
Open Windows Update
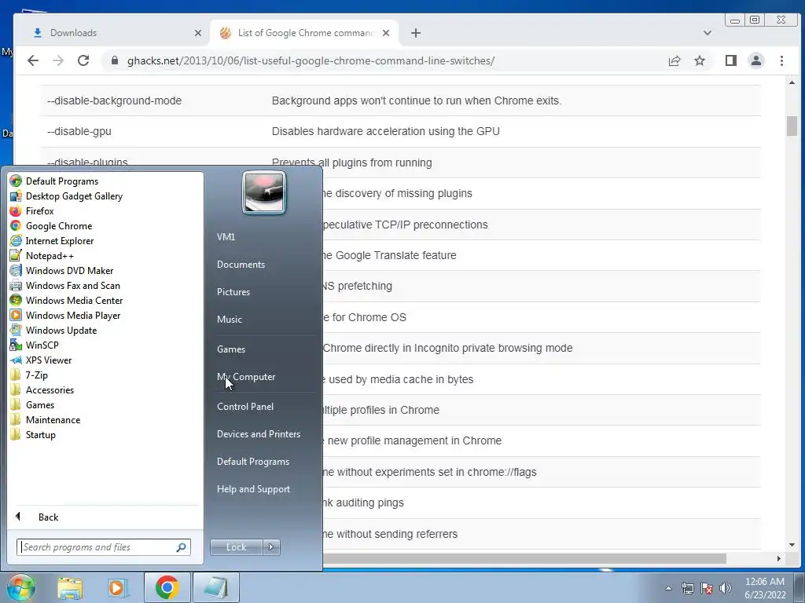(54, 330)
